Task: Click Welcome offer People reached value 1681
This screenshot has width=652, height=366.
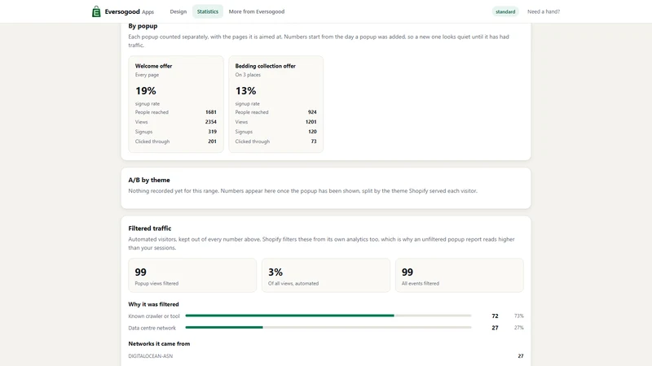Action: 211,112
